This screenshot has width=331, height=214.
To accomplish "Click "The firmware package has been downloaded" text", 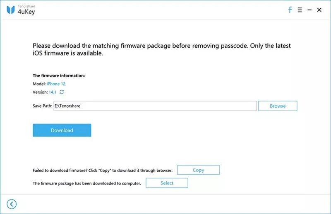I will [87, 183].
